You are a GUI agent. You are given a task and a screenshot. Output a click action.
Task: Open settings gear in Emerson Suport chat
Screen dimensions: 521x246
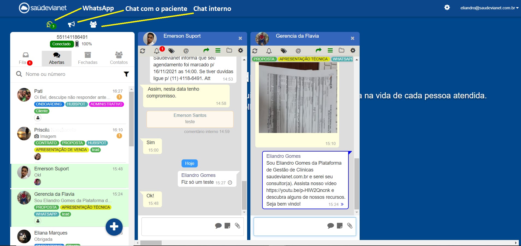point(241,50)
